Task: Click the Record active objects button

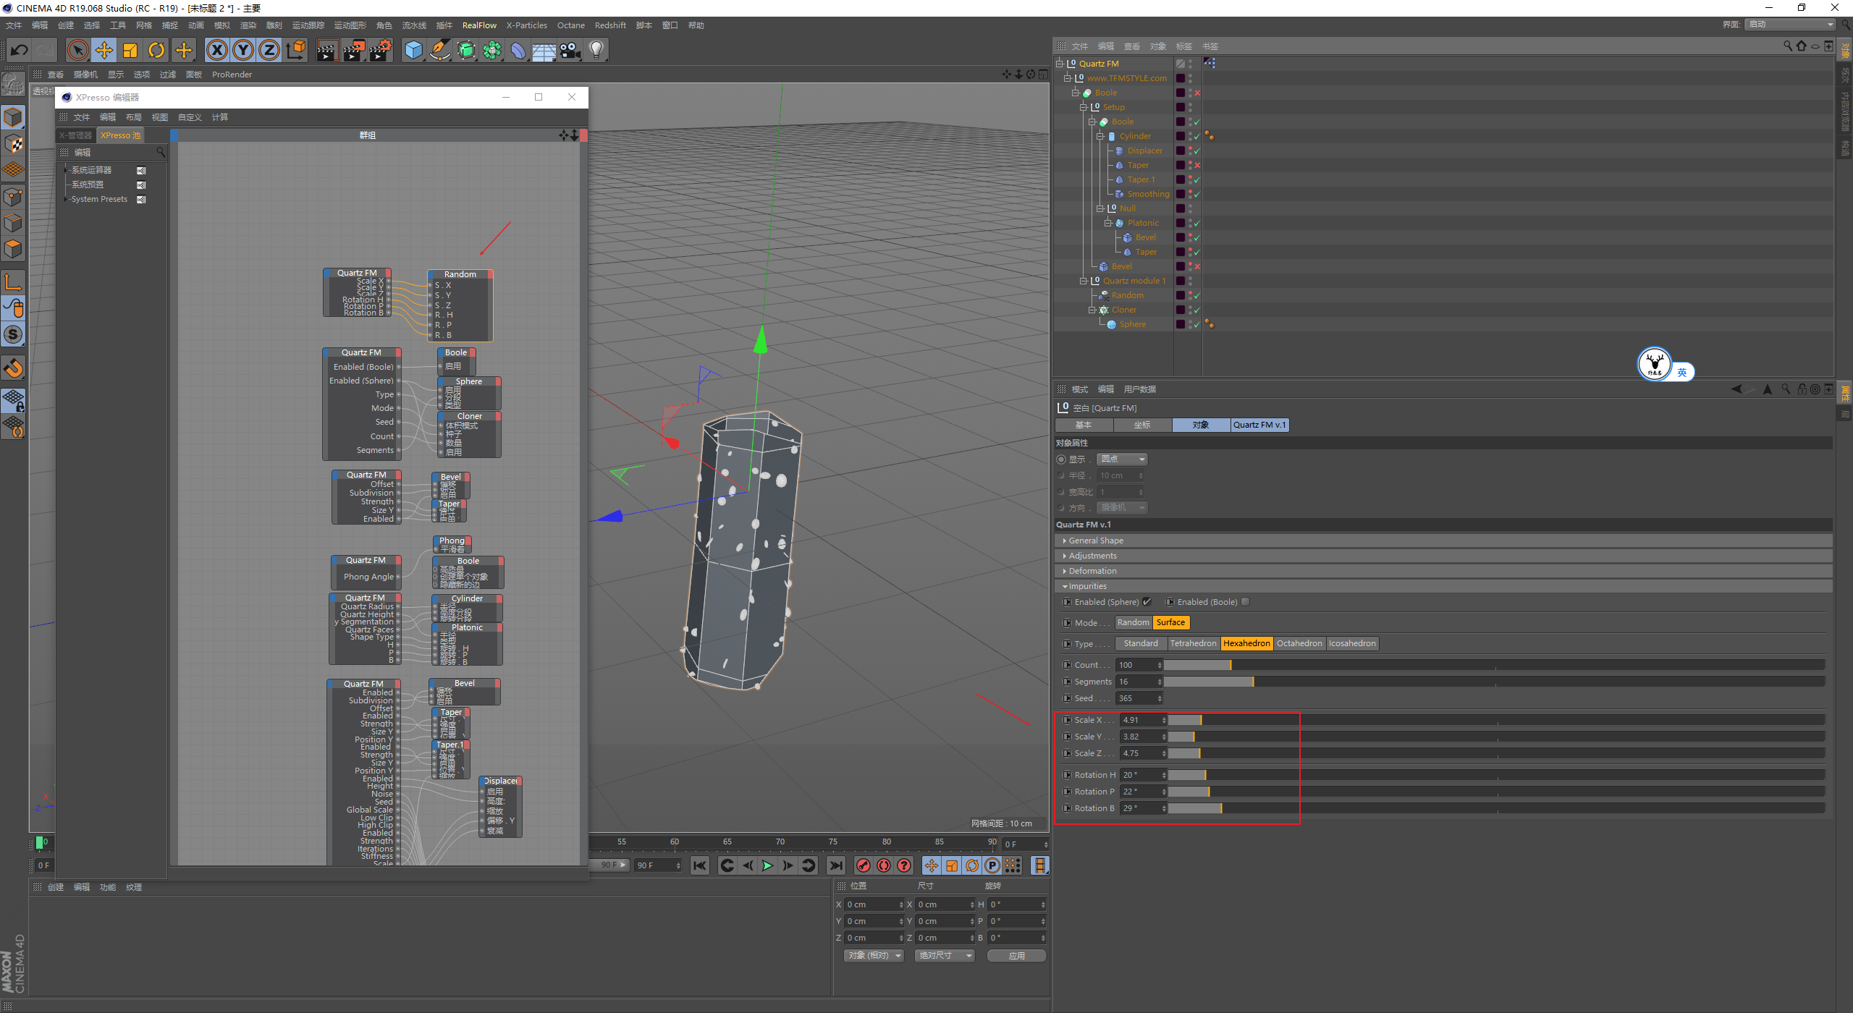Action: tap(863, 865)
